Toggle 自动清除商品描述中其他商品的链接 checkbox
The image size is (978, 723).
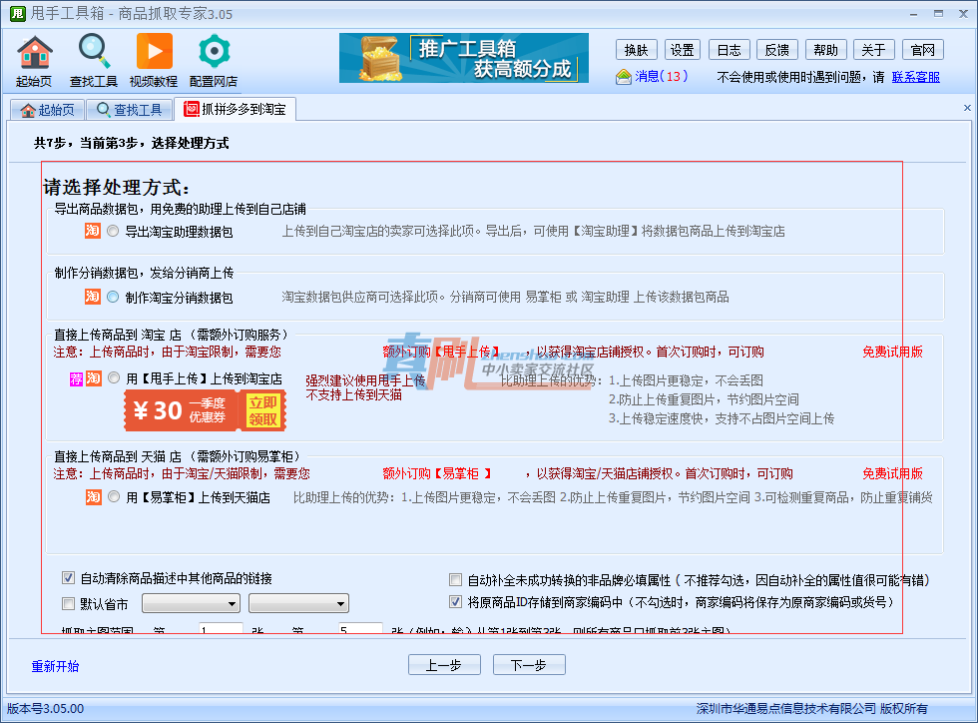(x=69, y=578)
